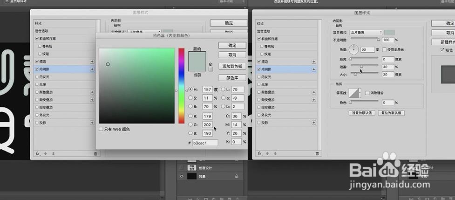Click plus icon beside 内阴影 in left dialog
This screenshot has width=455, height=200.
(x=92, y=69)
